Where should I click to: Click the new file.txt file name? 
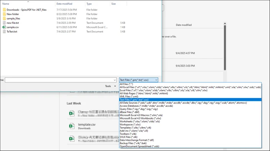[x=13, y=23]
